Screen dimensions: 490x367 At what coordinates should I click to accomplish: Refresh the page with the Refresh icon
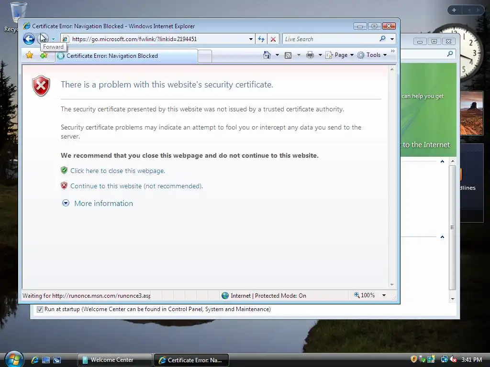click(x=261, y=39)
